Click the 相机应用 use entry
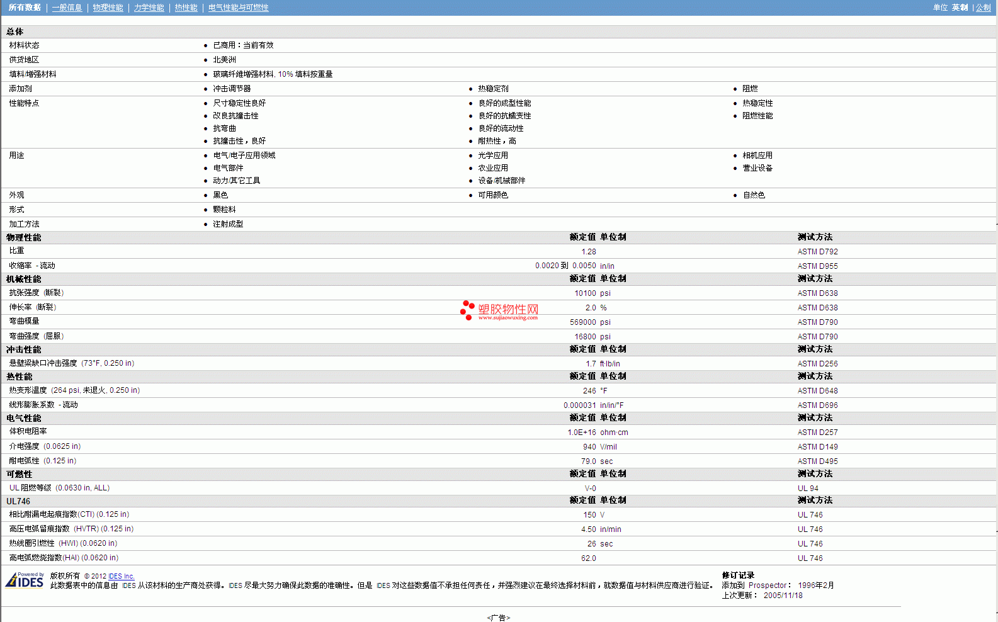This screenshot has height=622, width=998. pos(757,155)
